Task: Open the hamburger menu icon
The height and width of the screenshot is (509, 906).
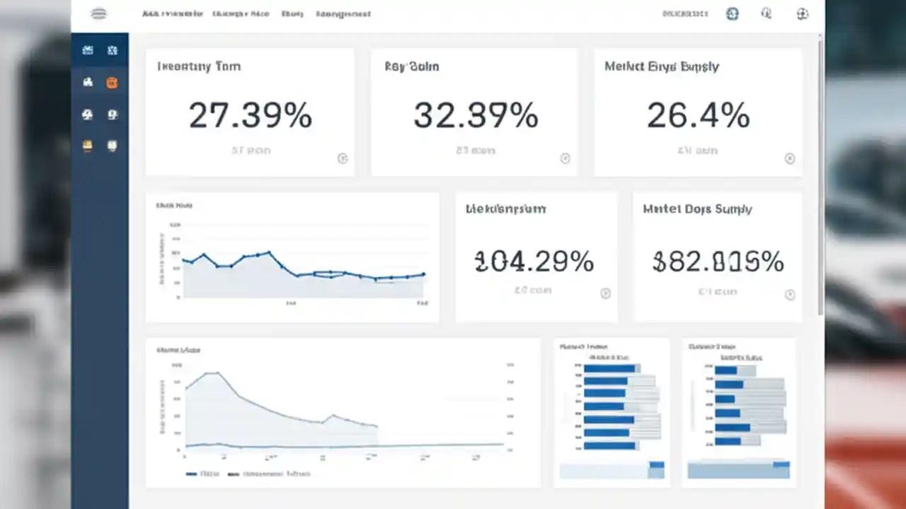Action: 99,13
